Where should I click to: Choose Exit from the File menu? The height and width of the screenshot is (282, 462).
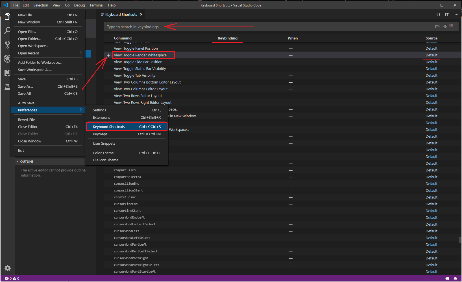(48, 151)
